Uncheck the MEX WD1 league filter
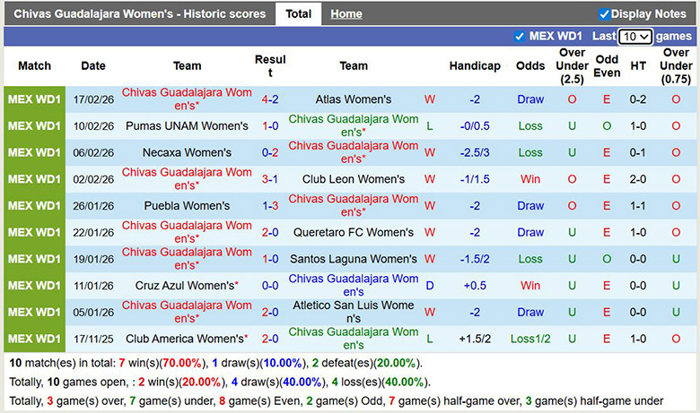700x413 pixels. (520, 37)
